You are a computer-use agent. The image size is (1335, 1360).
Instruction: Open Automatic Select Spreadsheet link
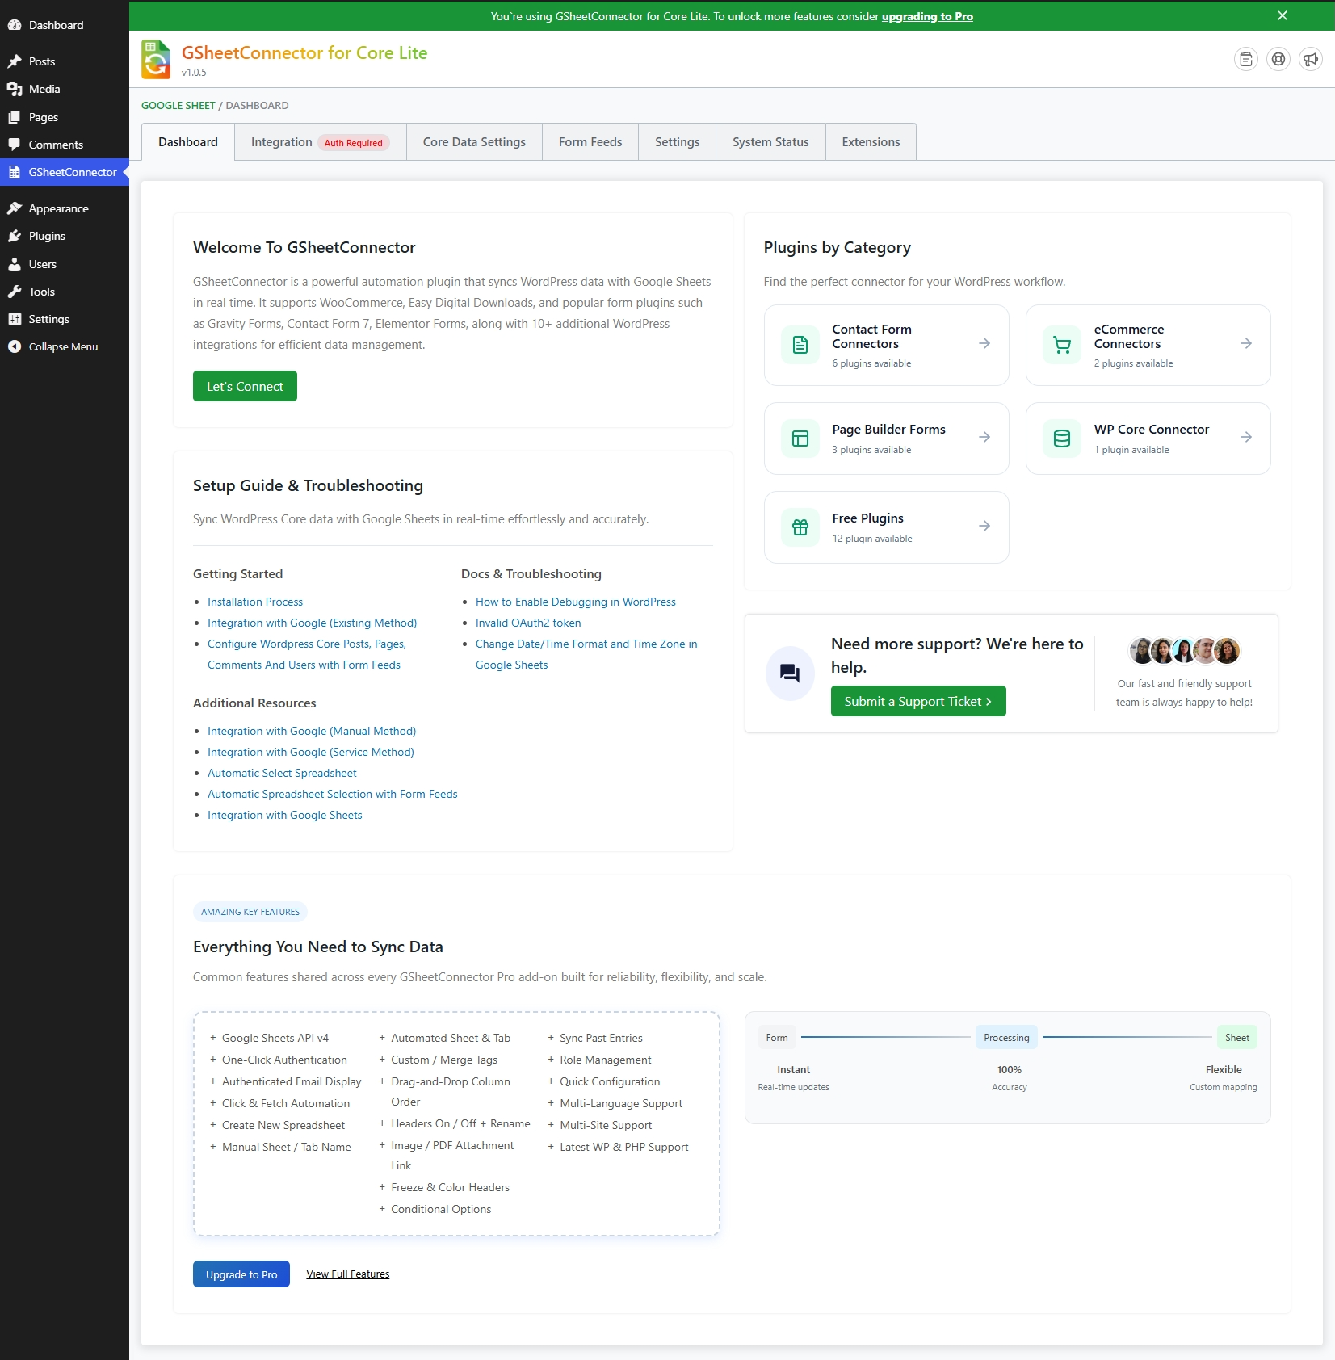click(282, 773)
